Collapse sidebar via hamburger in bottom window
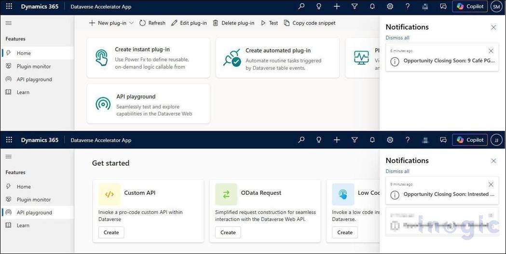 (x=9, y=157)
